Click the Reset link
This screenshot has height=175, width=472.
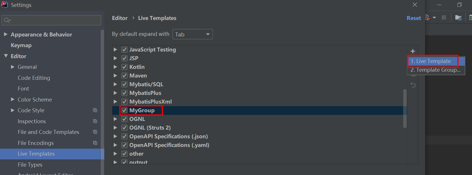click(x=413, y=18)
